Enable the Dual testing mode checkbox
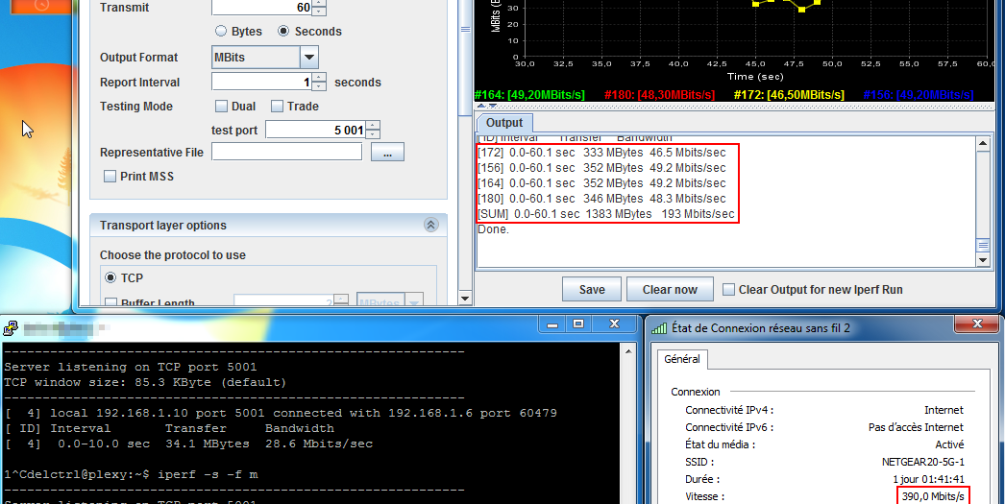The height and width of the screenshot is (504, 1005). click(x=221, y=107)
